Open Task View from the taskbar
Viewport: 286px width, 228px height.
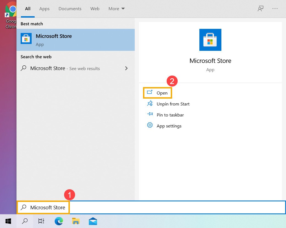point(41,221)
